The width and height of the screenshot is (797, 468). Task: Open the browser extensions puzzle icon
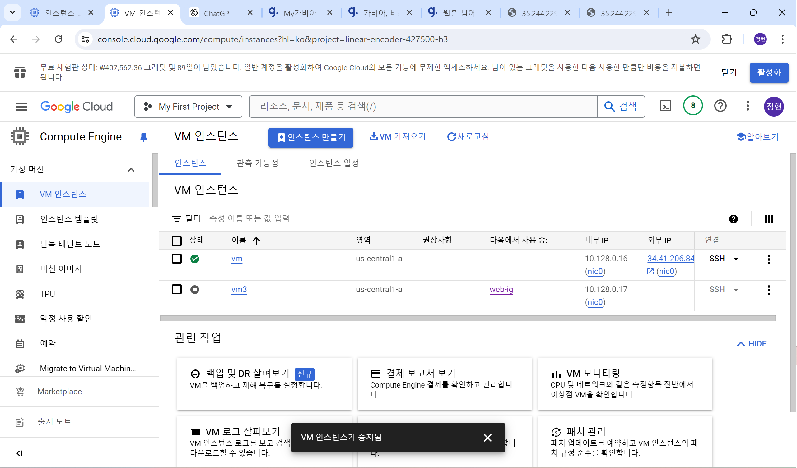point(727,39)
